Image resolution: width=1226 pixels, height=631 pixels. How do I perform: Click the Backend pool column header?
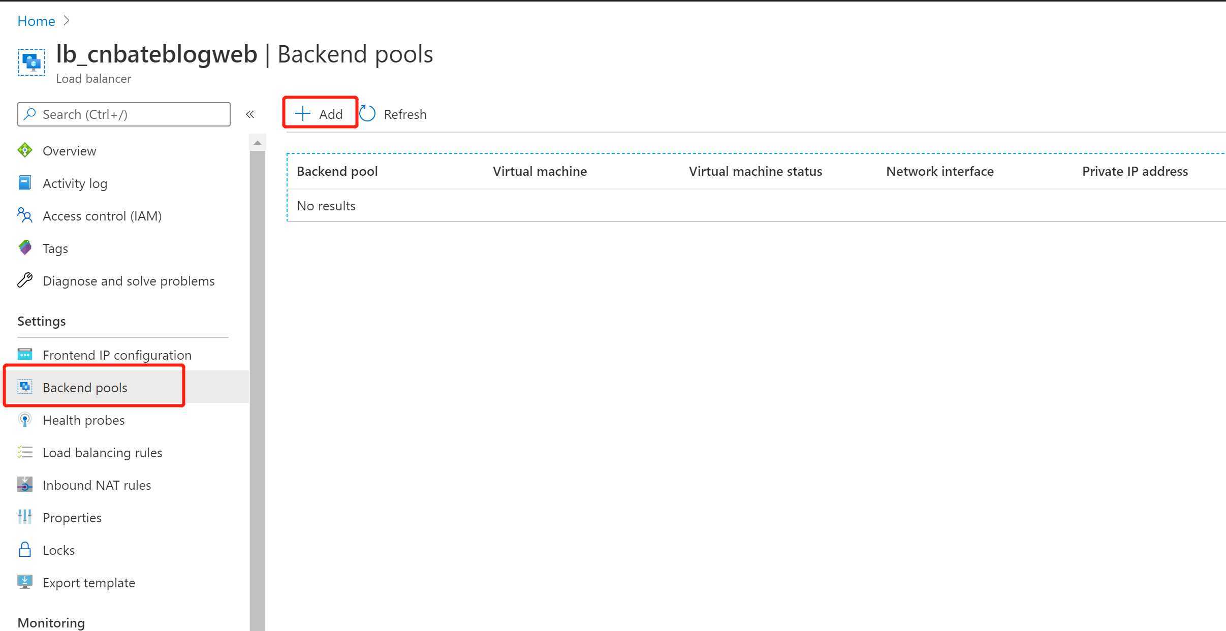tap(337, 171)
